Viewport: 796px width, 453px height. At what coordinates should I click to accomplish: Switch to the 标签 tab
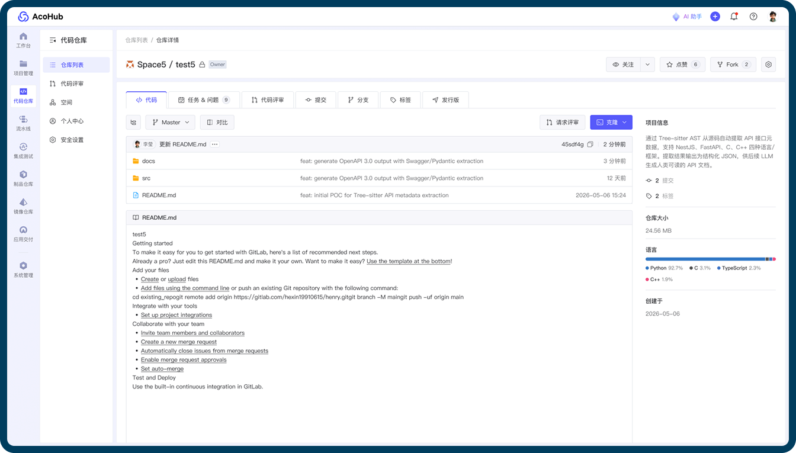click(400, 100)
